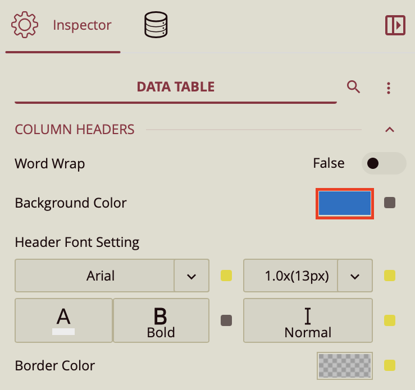Click the Inspector gear icon

click(x=25, y=26)
